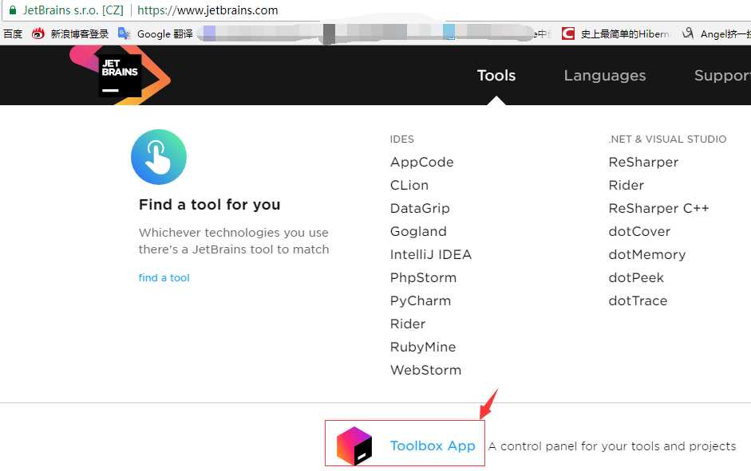Open the AppCode product page
This screenshot has width=751, height=471.
coord(421,162)
